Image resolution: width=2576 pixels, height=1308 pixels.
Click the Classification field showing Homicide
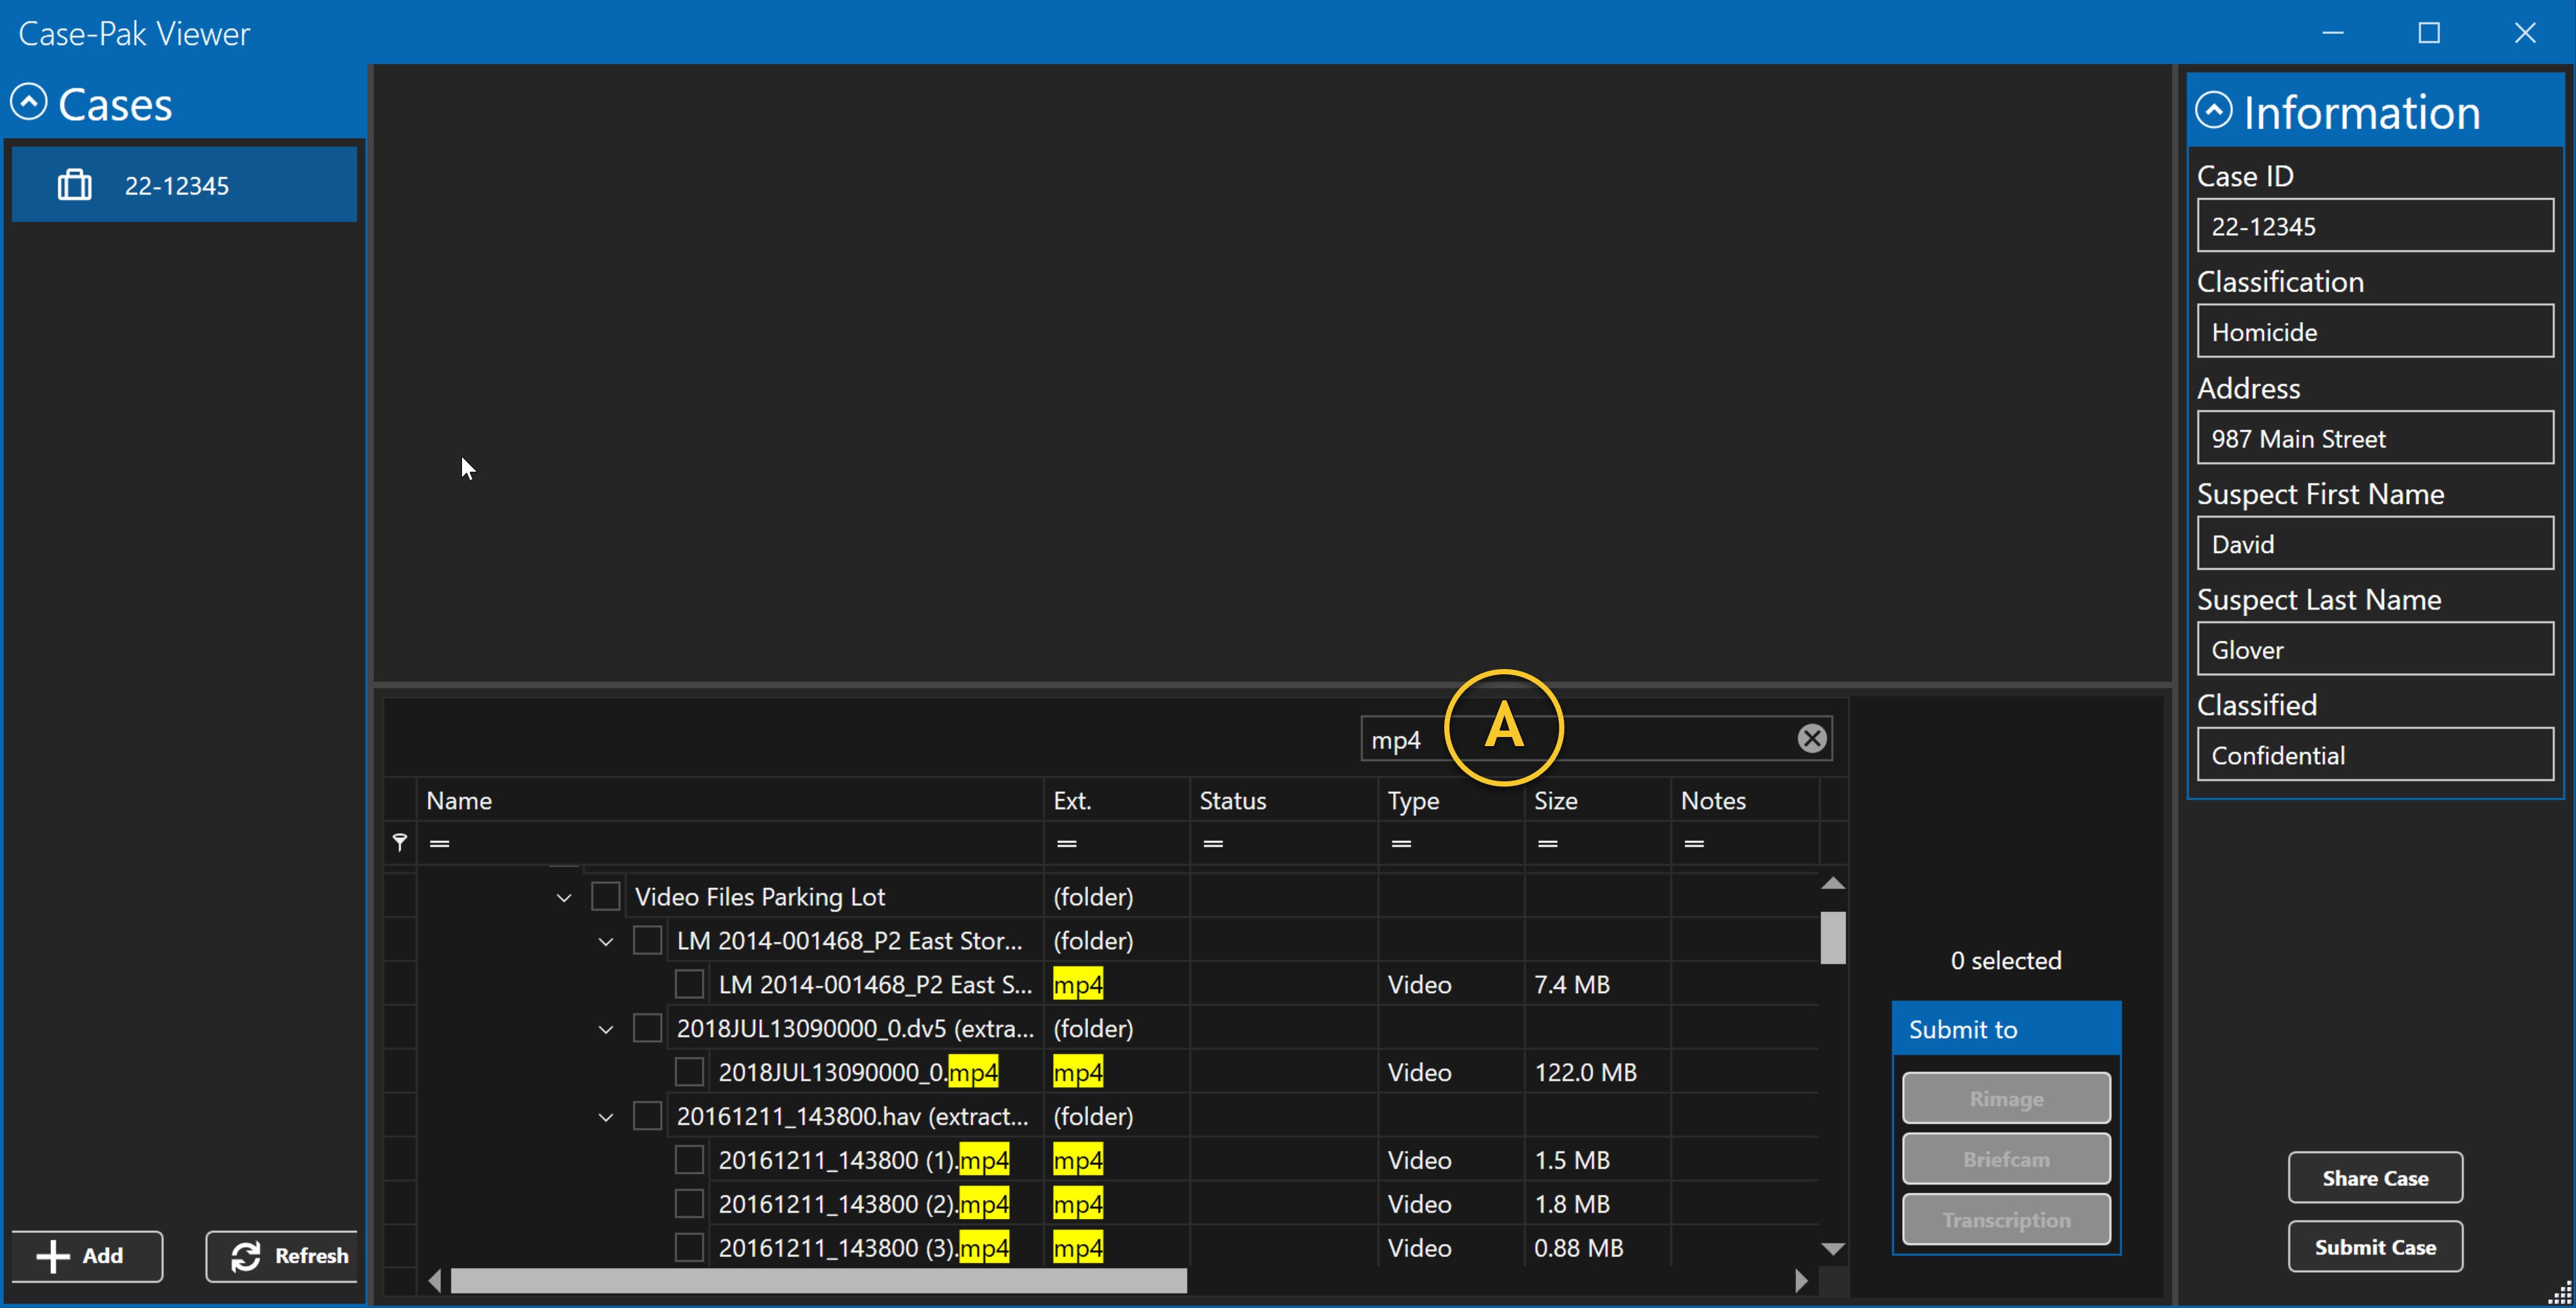2375,331
